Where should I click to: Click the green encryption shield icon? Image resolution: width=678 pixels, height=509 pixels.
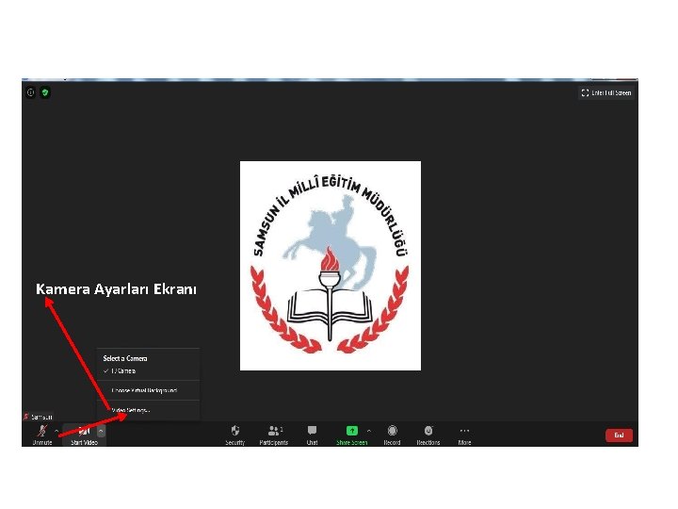click(x=45, y=92)
